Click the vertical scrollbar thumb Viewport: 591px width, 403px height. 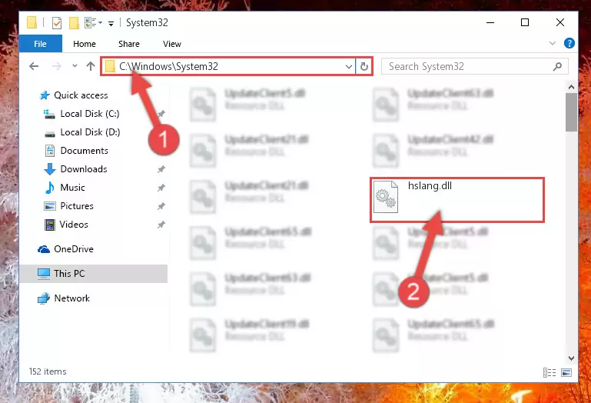click(x=571, y=112)
